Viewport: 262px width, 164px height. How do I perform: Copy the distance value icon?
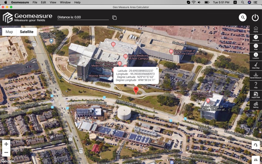[114, 18]
